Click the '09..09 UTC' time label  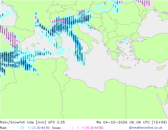(x=140, y=122)
